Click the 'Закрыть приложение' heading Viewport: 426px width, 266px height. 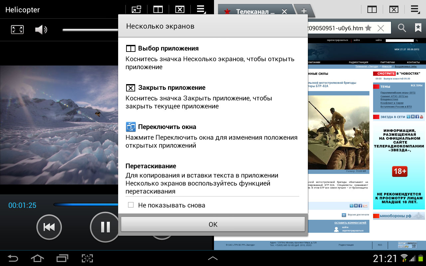click(x=172, y=88)
